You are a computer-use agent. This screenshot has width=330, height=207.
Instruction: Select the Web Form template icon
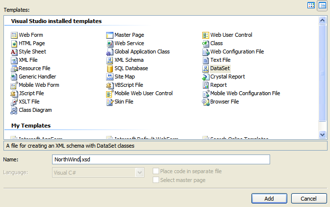pos(14,35)
